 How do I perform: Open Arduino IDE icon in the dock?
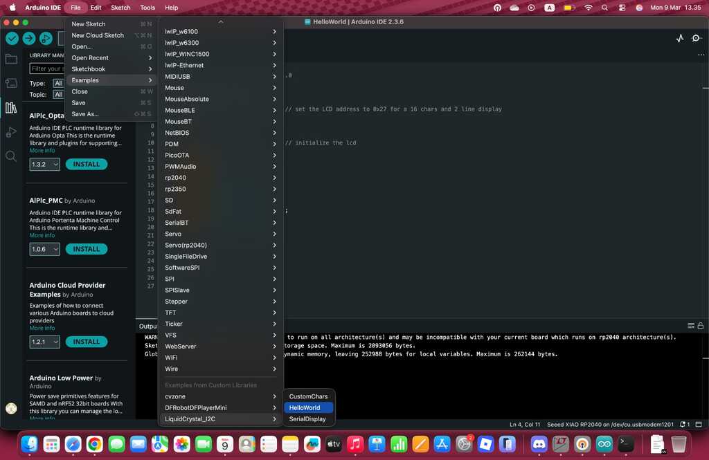click(x=604, y=445)
